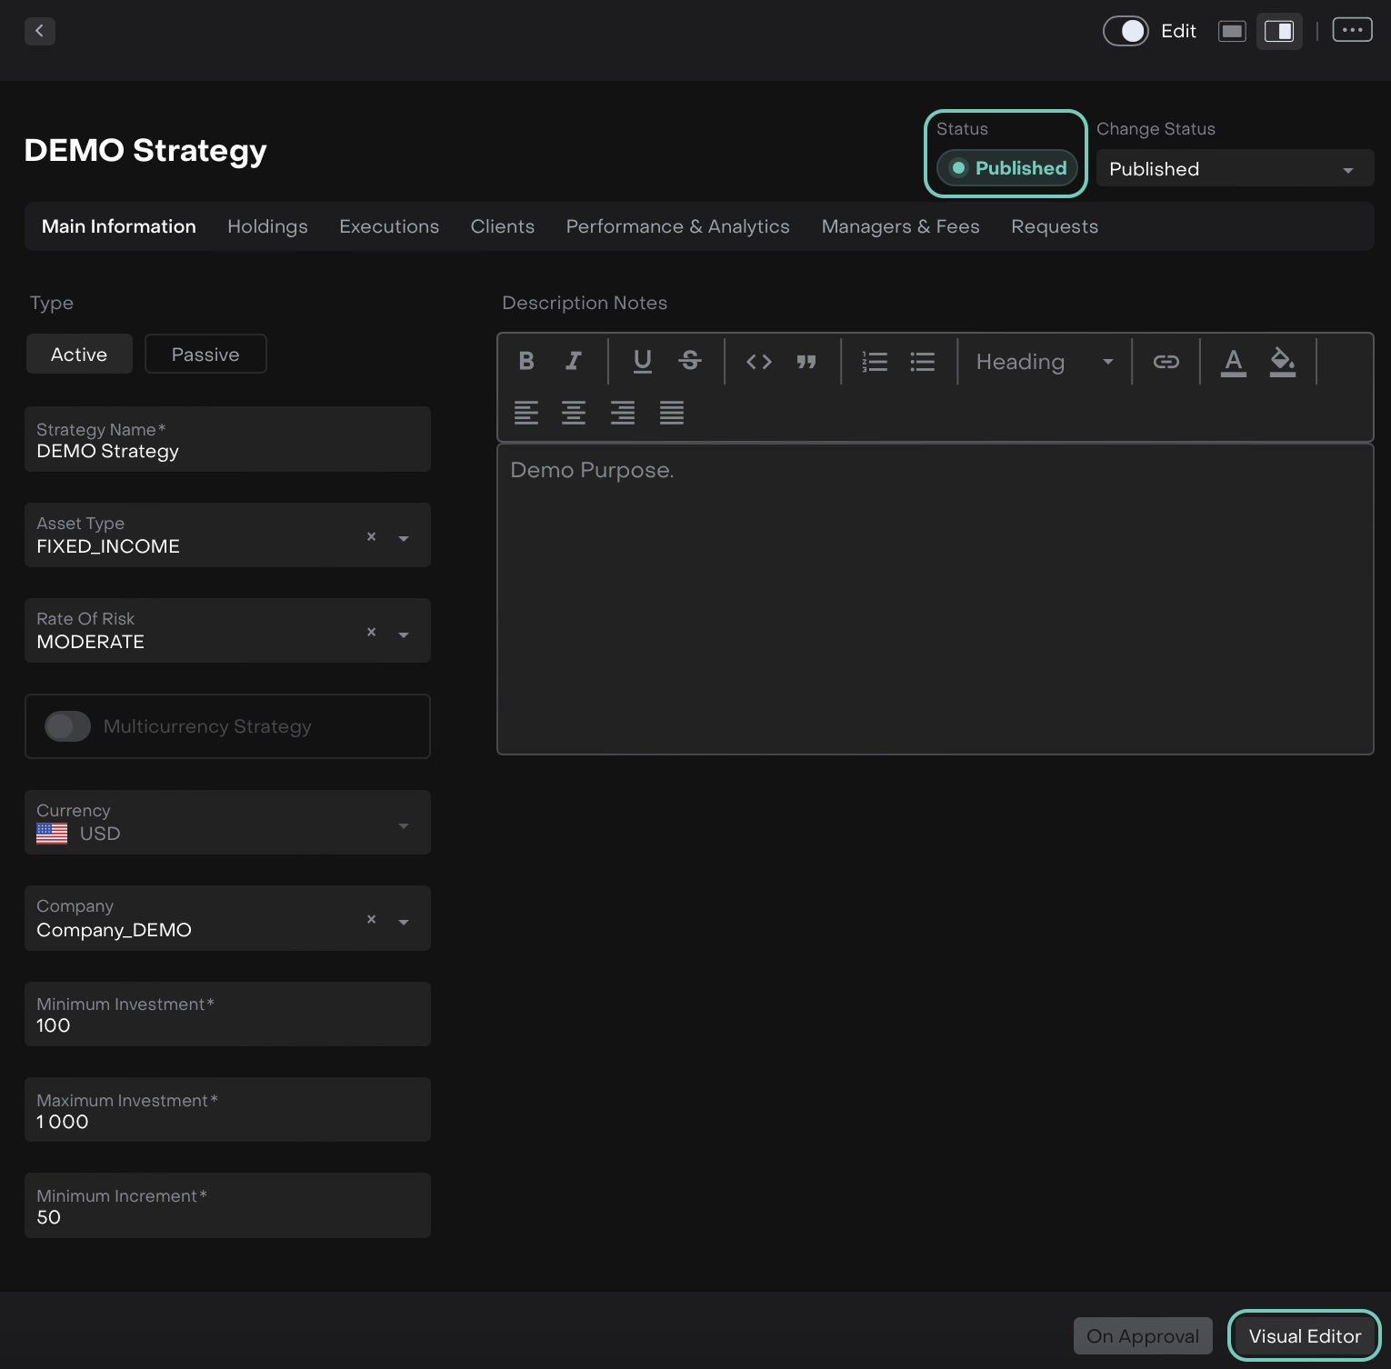Image resolution: width=1391 pixels, height=1369 pixels.
Task: Select the Passive strategy type
Action: click(205, 355)
